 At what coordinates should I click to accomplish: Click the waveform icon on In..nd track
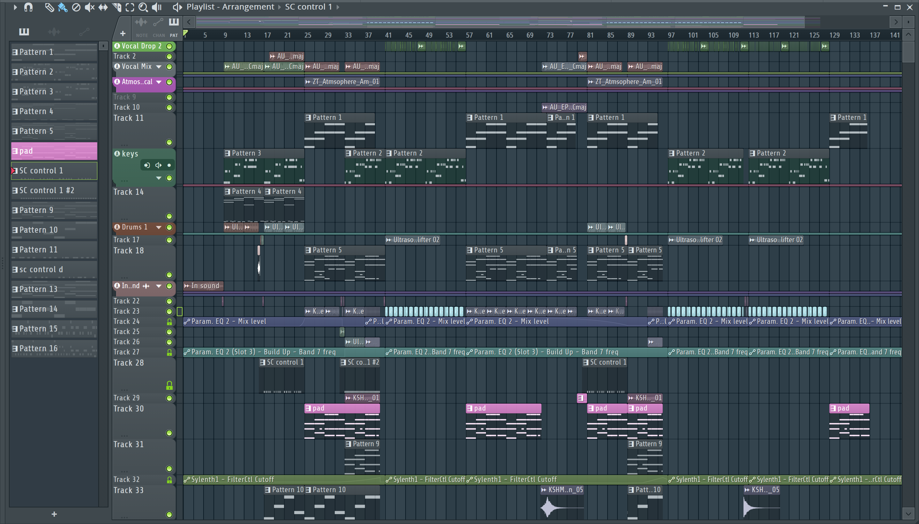coord(146,286)
